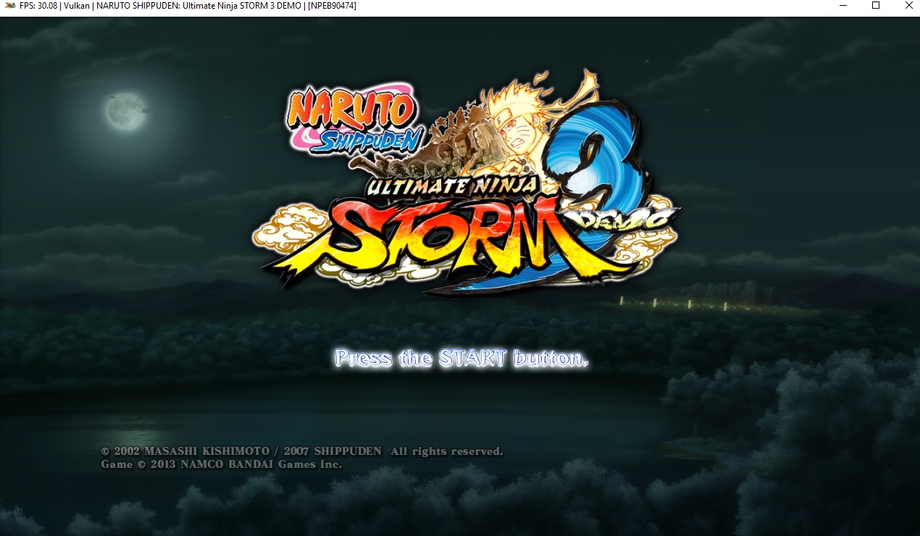This screenshot has height=536, width=920.
Task: Click the "Press the START button." prompt
Action: [x=461, y=358]
